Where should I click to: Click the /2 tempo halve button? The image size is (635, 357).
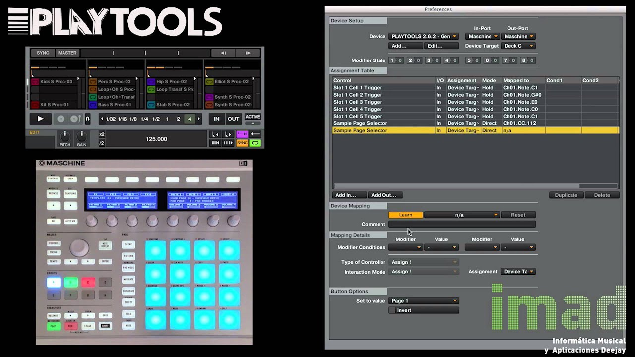[102, 143]
